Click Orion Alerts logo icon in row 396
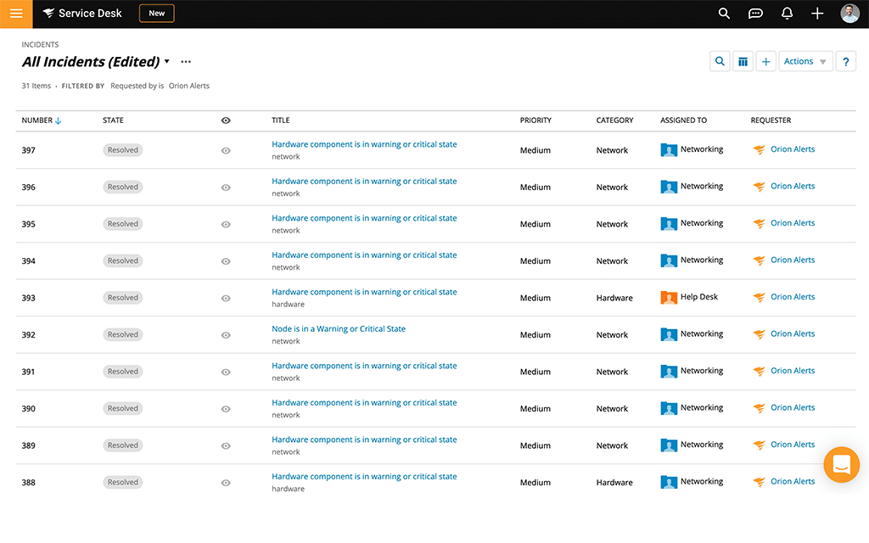 (x=759, y=187)
